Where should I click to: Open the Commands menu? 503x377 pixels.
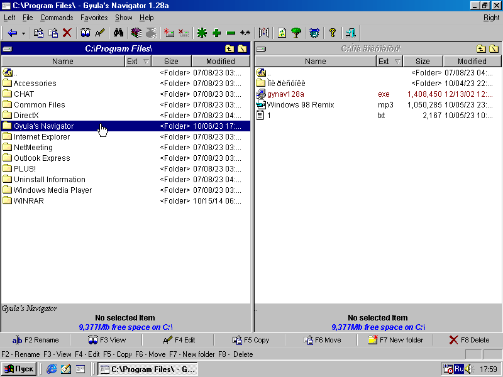[57, 18]
